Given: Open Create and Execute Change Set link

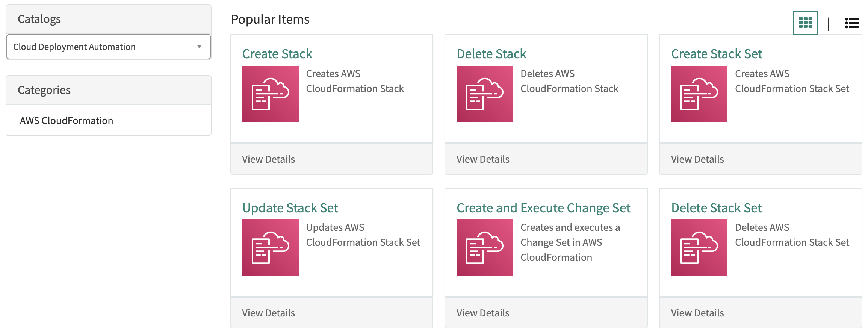Looking at the screenshot, I should pos(543,208).
